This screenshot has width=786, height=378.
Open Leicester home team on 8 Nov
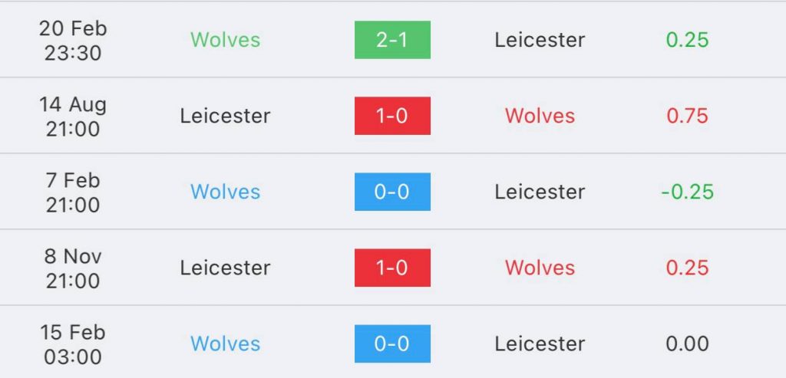click(225, 268)
